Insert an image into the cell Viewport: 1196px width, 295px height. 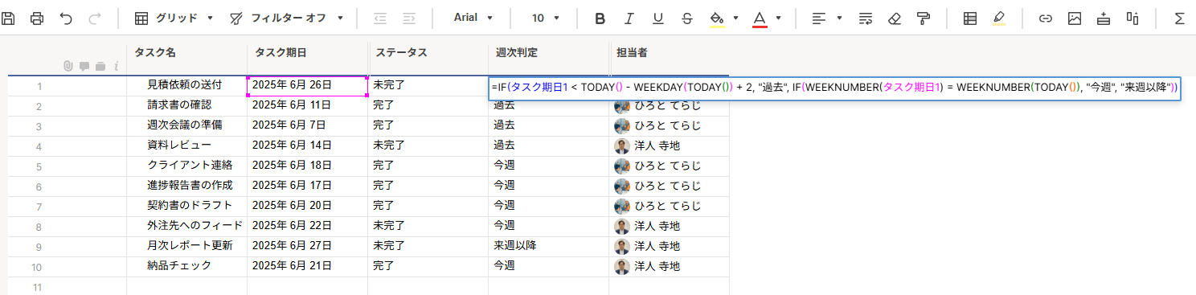point(1075,18)
